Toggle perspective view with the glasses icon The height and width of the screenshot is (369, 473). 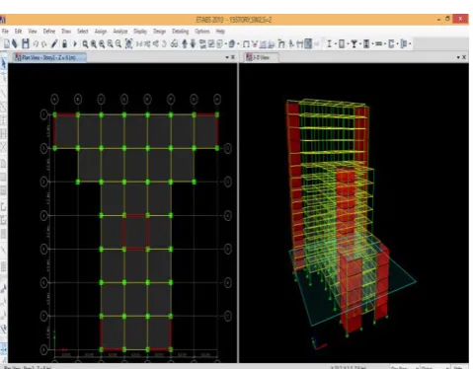(175, 43)
